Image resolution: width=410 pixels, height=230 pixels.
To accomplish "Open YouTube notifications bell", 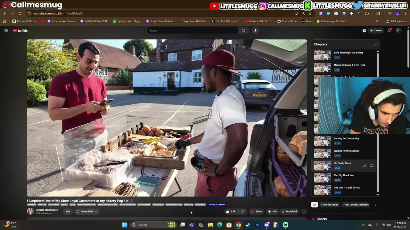I will pos(389,31).
